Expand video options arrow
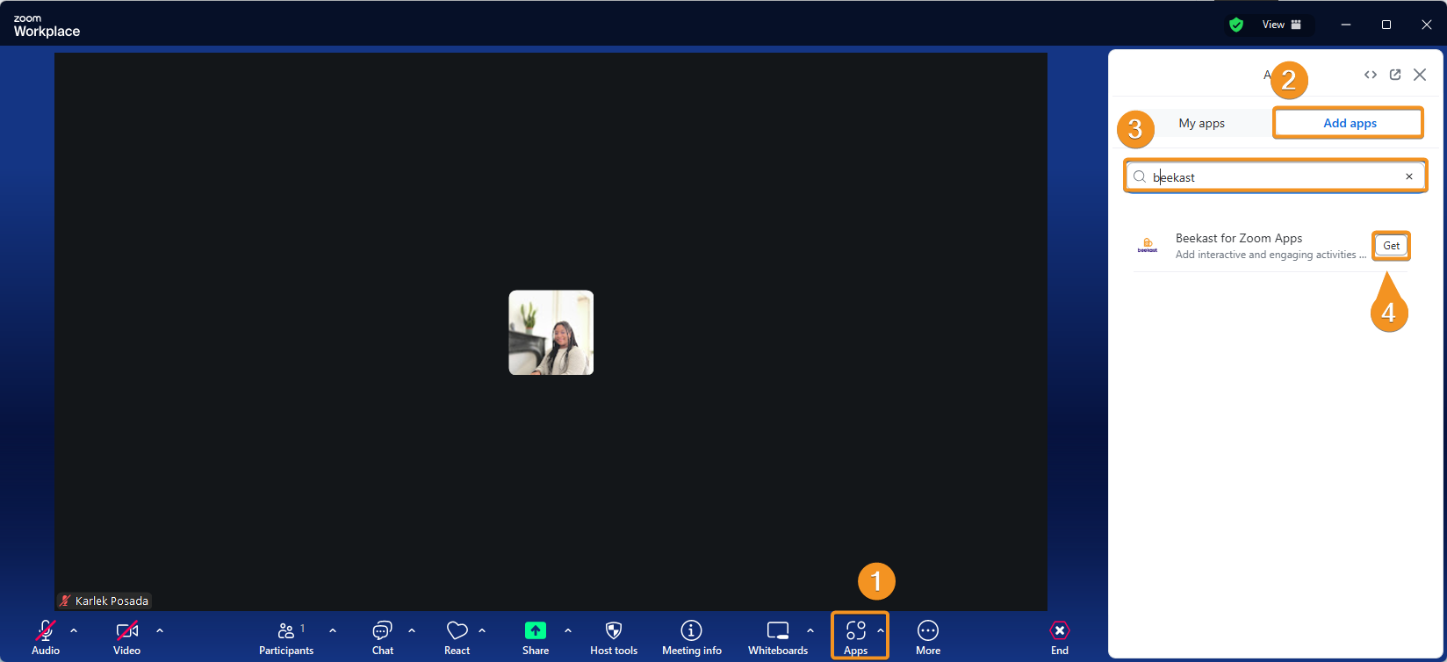The width and height of the screenshot is (1447, 662). tap(160, 630)
